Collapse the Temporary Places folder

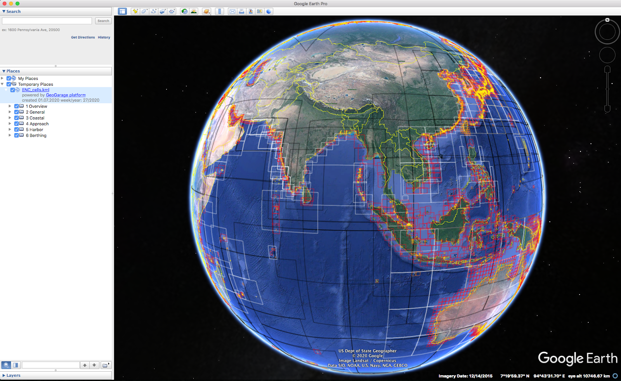point(3,84)
